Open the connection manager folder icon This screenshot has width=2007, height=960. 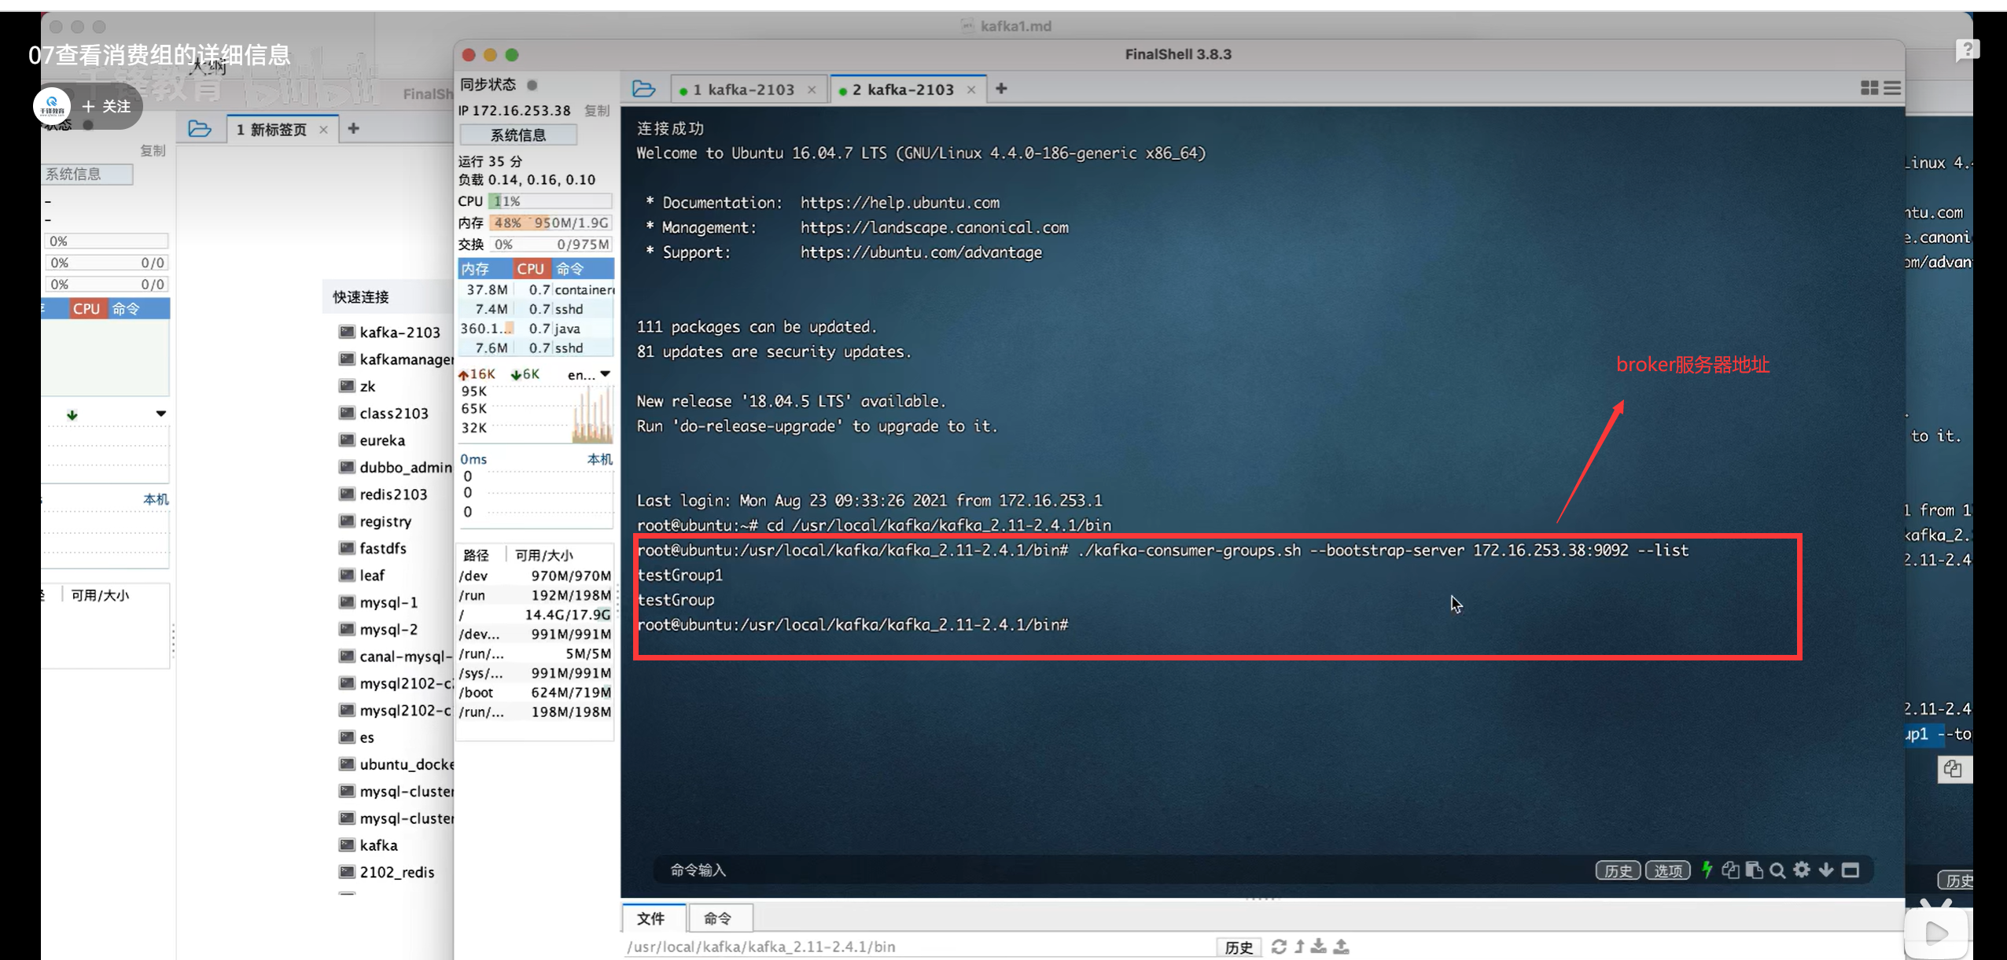coord(643,89)
